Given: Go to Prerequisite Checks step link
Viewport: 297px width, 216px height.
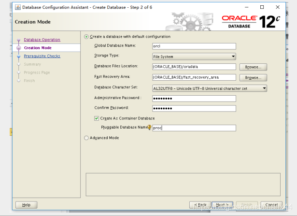Looking at the screenshot, I should [x=42, y=56].
